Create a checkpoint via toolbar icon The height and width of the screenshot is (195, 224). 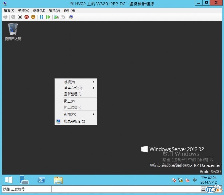click(x=56, y=17)
